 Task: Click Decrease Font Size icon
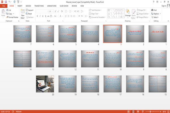click(x=58, y=11)
